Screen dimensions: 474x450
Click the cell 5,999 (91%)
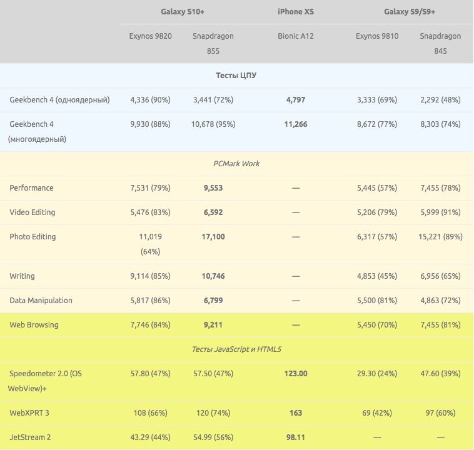440,212
